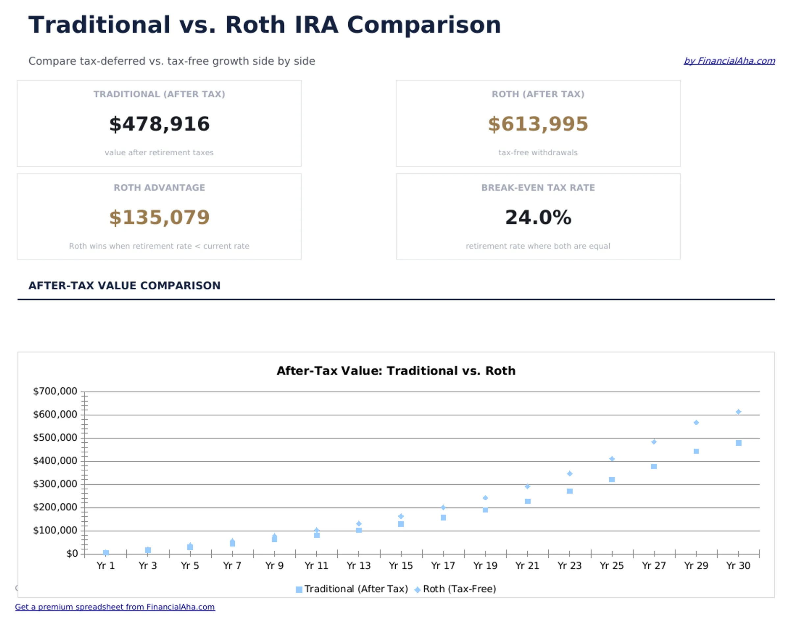The width and height of the screenshot is (790, 626).
Task: Expand the AFTER-TAX VALUE COMPARISON section
Action: 125,285
